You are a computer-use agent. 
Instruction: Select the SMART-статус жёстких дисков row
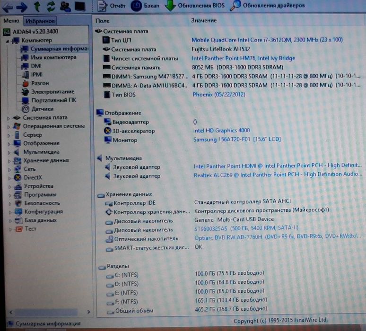[x=154, y=248]
